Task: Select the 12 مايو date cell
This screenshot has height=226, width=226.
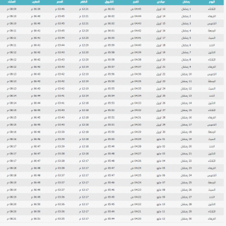Action: 161,219
